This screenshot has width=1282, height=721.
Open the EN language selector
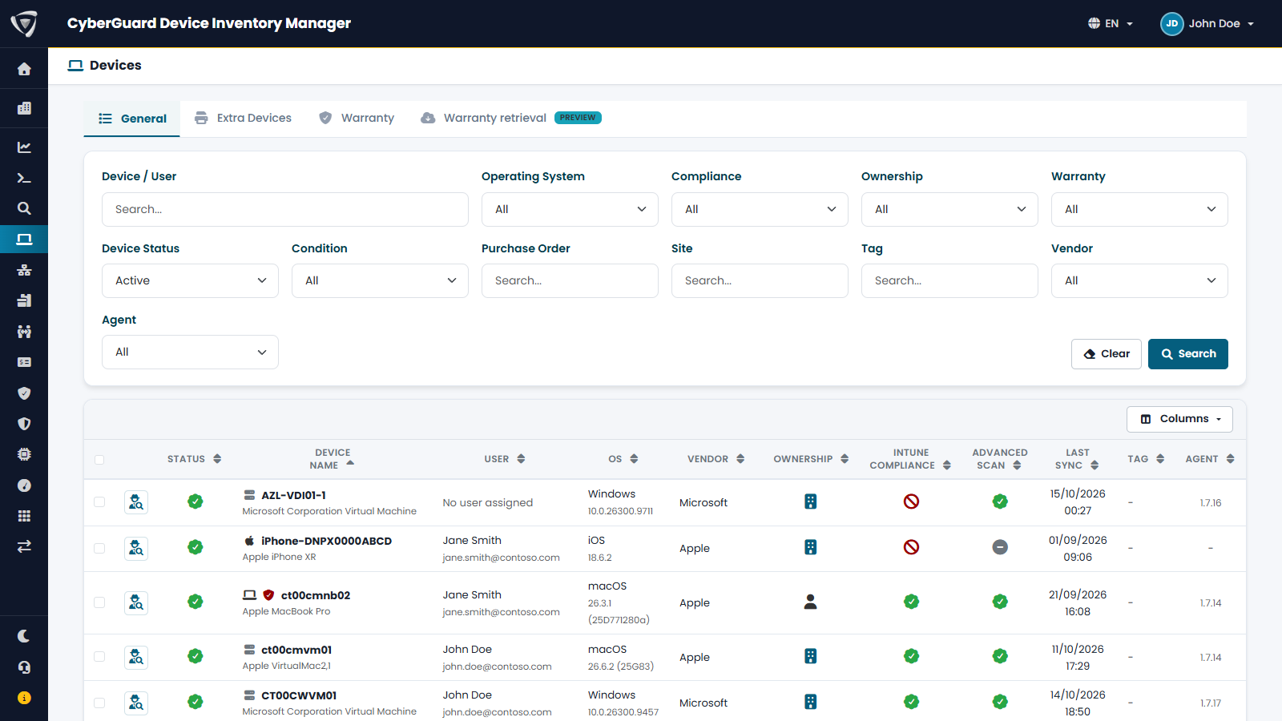(1111, 23)
